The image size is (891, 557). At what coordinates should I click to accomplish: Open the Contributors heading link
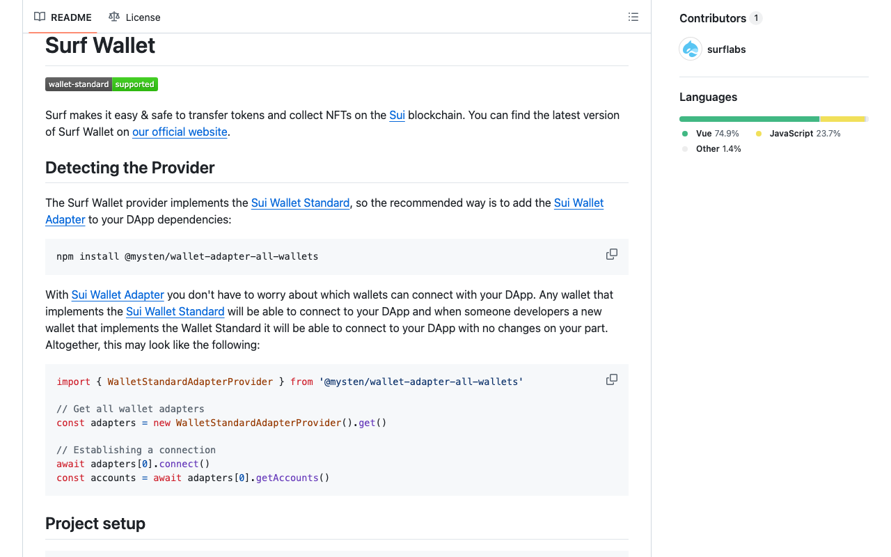713,18
